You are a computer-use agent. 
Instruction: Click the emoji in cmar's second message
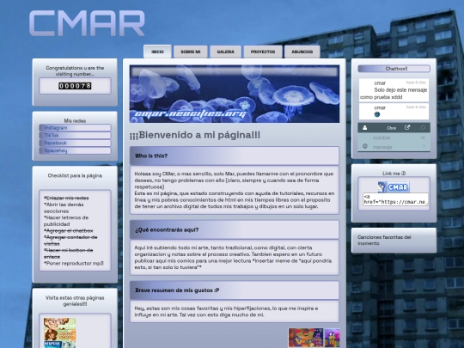click(377, 114)
